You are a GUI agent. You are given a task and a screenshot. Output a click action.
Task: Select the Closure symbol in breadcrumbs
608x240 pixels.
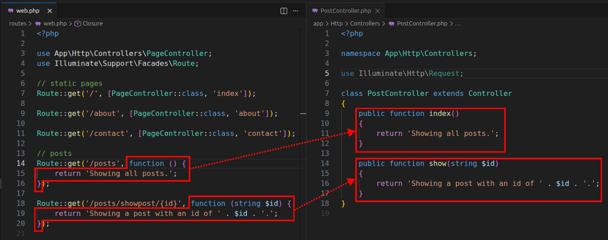tap(89, 23)
